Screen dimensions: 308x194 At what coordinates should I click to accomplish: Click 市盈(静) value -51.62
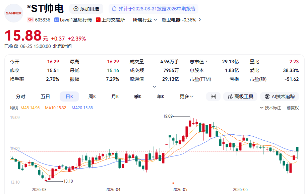(292, 79)
